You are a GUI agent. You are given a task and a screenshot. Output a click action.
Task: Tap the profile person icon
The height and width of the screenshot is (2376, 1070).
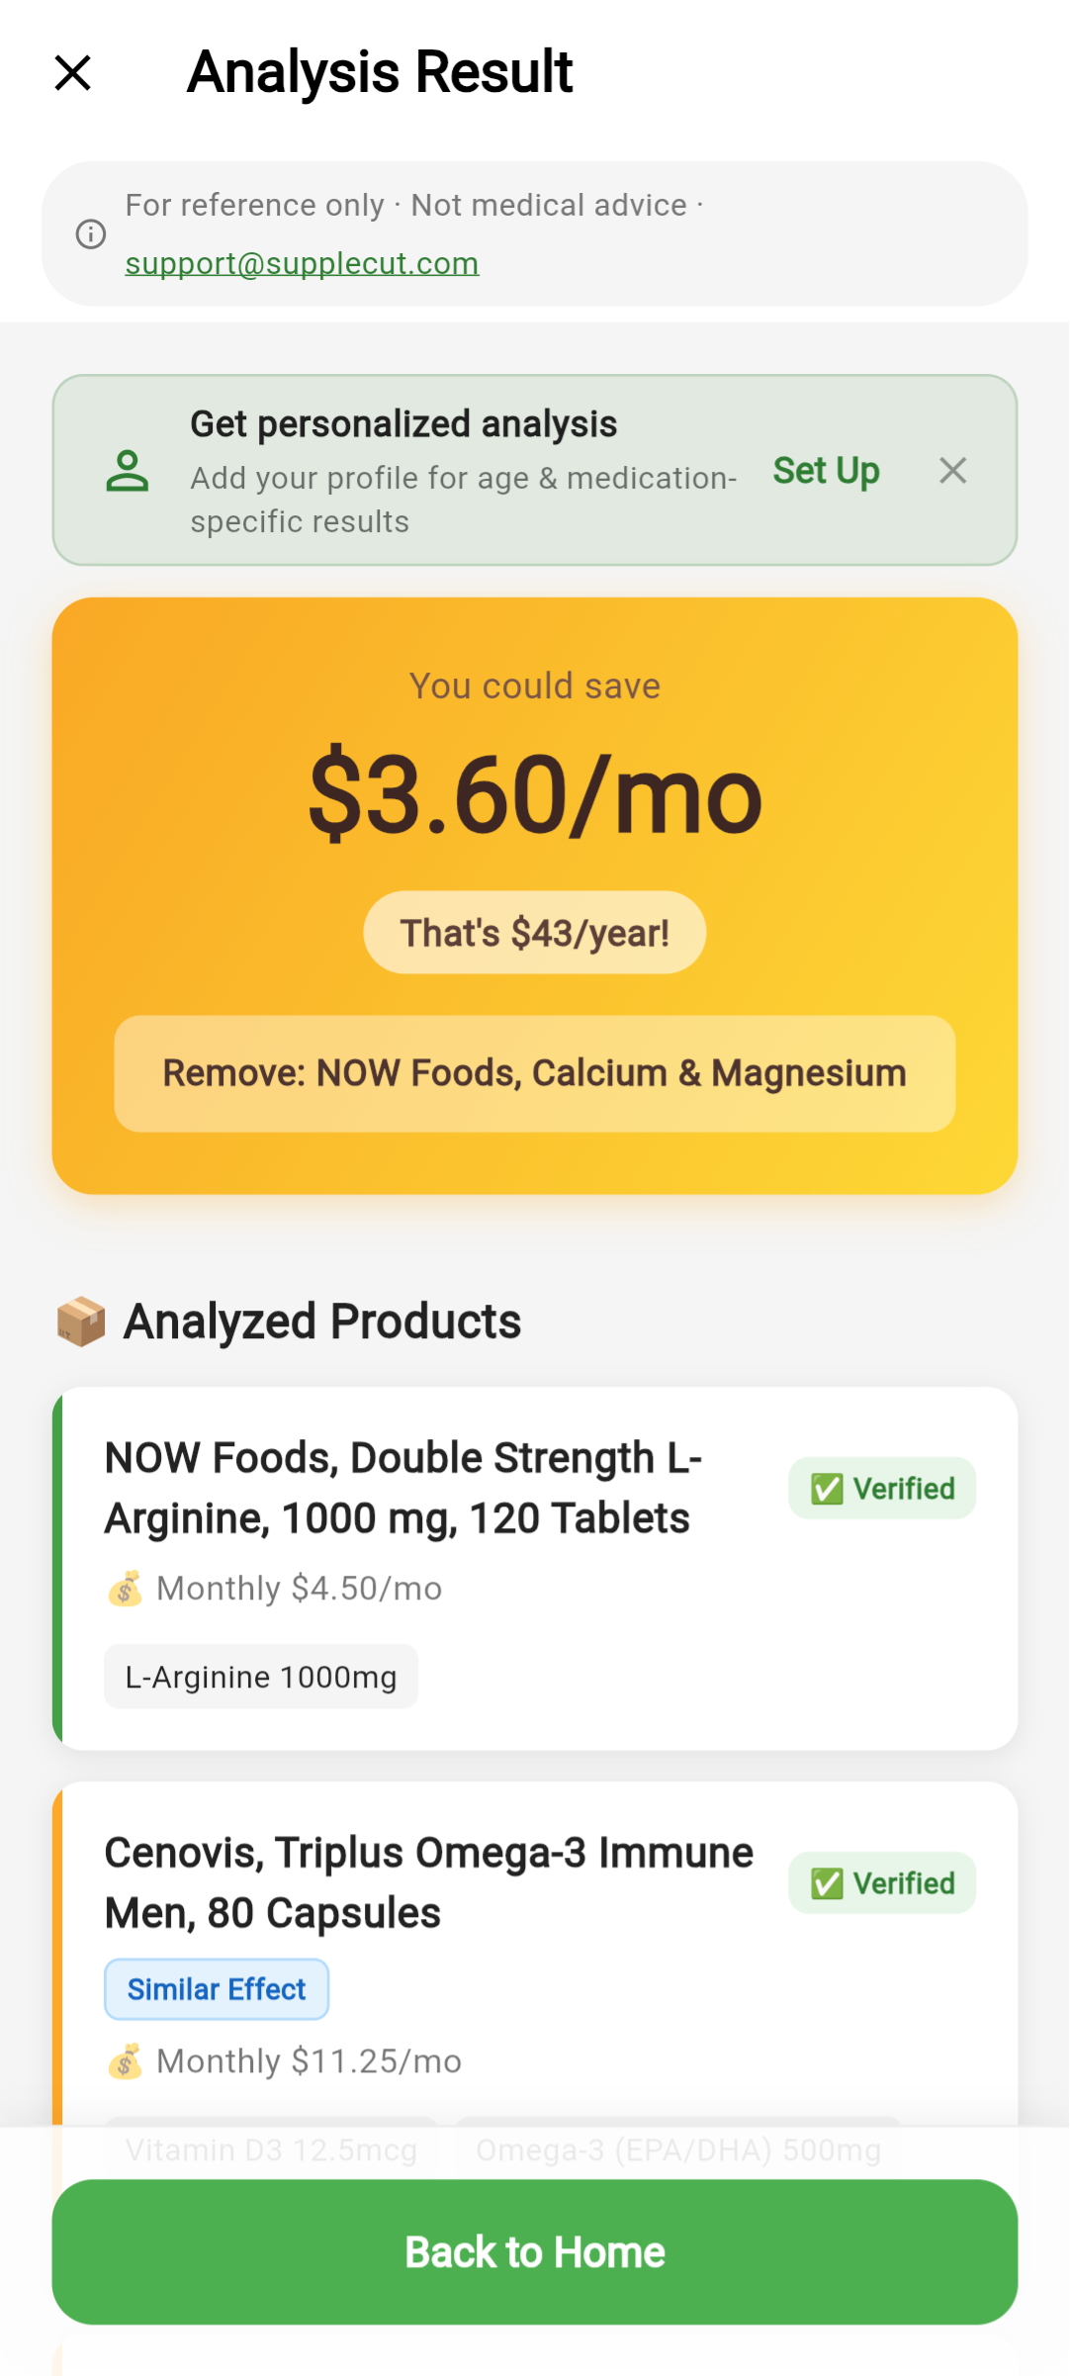pyautogui.click(x=128, y=471)
